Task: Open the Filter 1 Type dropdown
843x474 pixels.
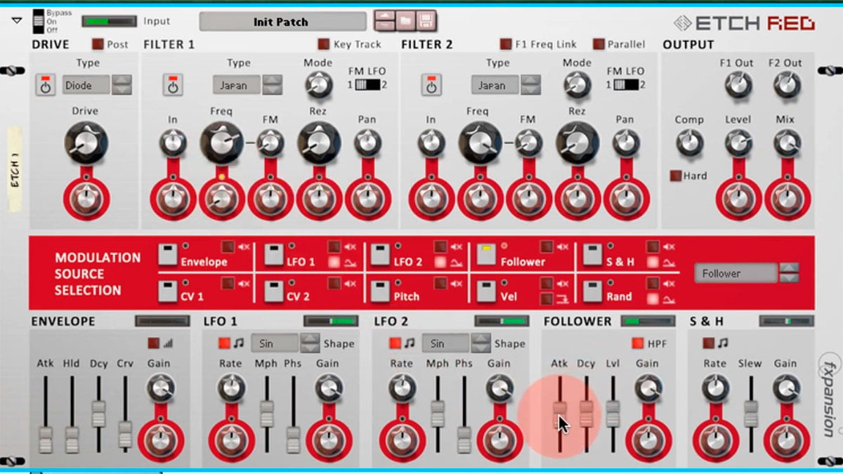Action: [x=237, y=85]
